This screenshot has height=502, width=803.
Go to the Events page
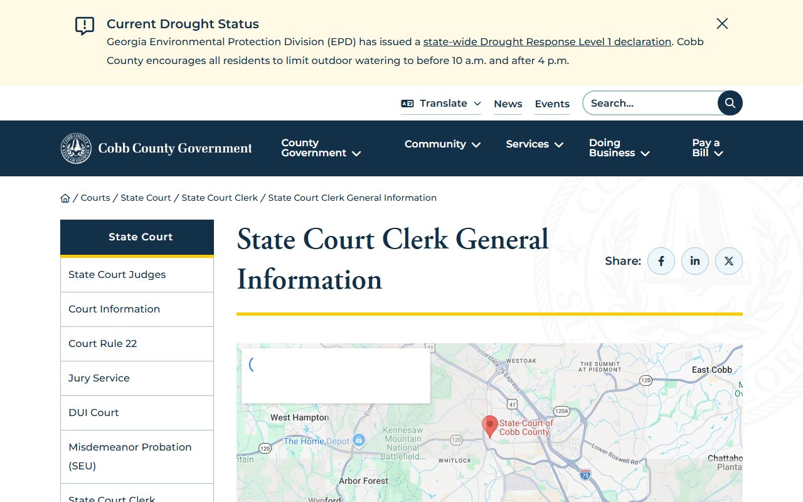[552, 104]
